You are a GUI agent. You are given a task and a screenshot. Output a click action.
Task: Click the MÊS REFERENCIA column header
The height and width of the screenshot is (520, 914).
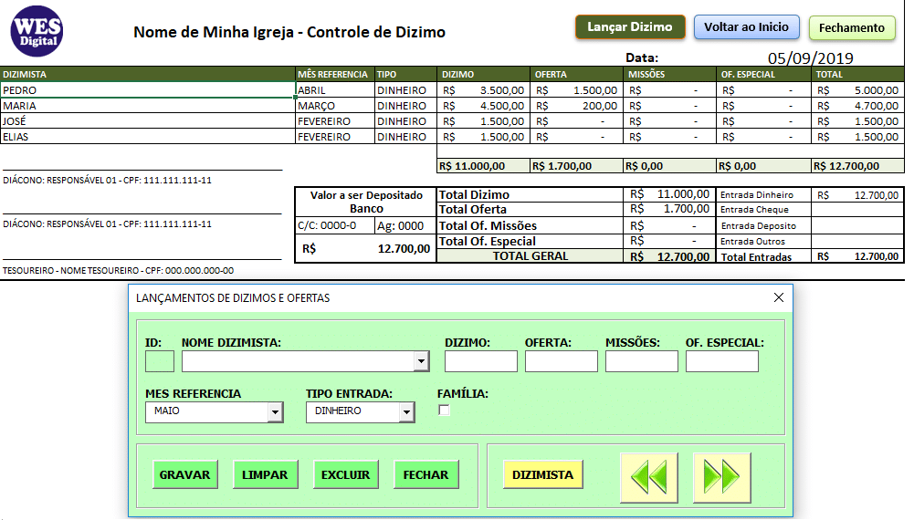click(333, 75)
